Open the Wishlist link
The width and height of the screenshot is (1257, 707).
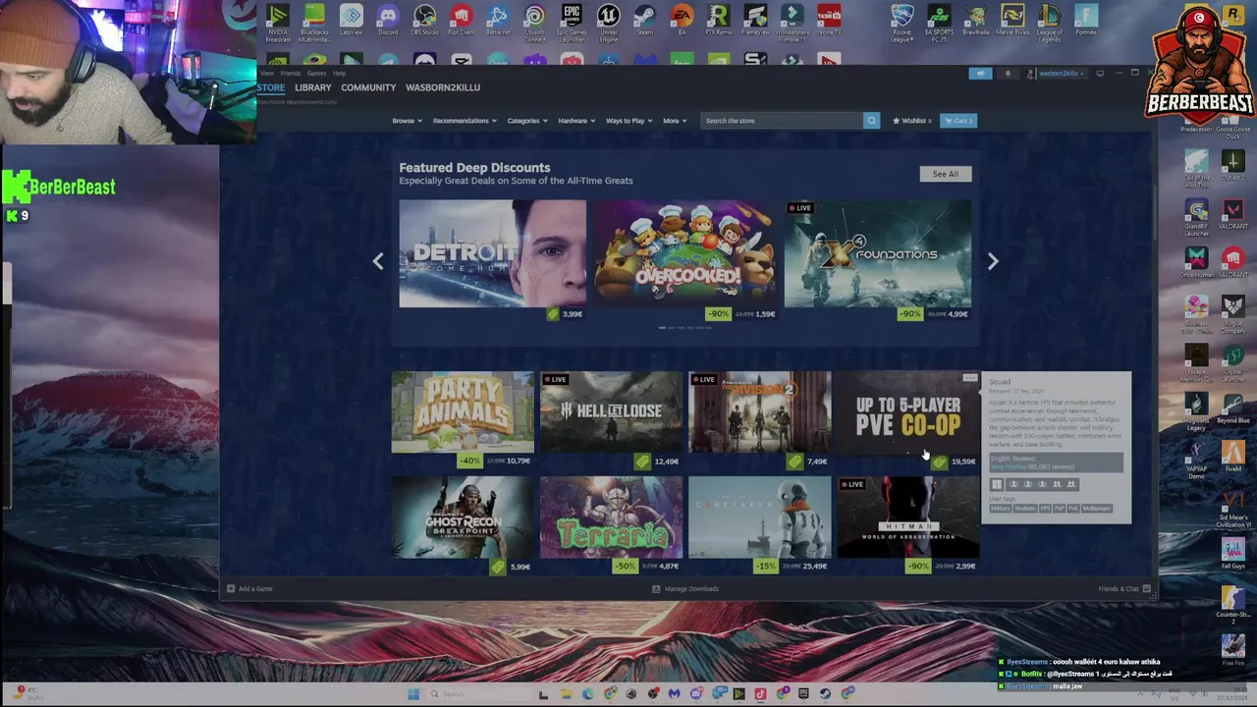911,121
